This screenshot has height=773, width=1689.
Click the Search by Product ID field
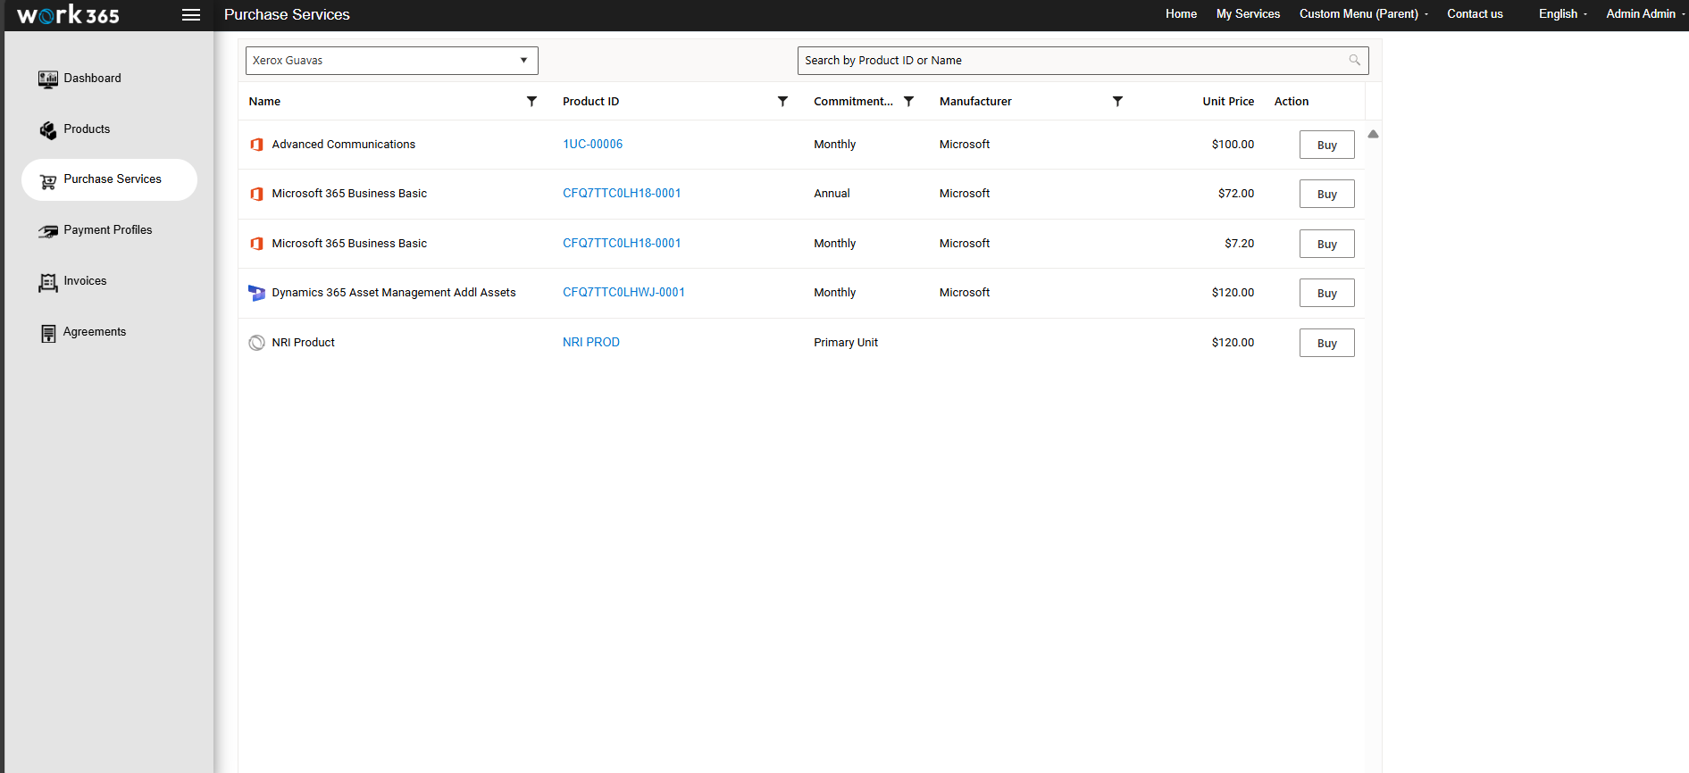1083,60
